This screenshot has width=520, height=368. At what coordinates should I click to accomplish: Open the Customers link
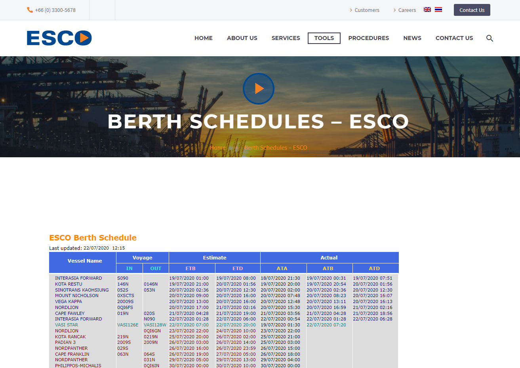coord(367,10)
